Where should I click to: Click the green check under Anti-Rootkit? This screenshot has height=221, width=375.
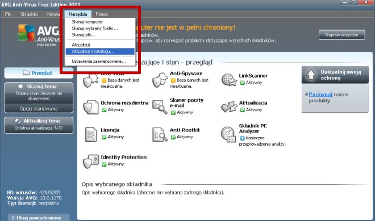[x=173, y=137]
